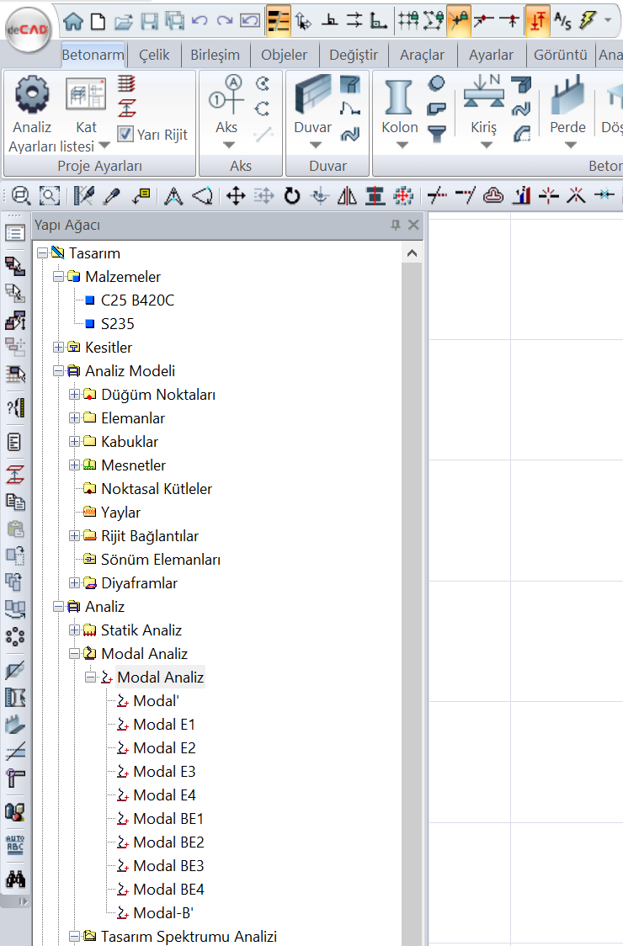Click the zoom window magnifier icon
Screen dimensions: 623x946
click(x=21, y=197)
